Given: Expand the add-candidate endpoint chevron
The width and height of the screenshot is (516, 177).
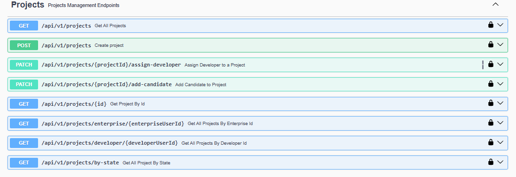Looking at the screenshot, I should coord(500,84).
